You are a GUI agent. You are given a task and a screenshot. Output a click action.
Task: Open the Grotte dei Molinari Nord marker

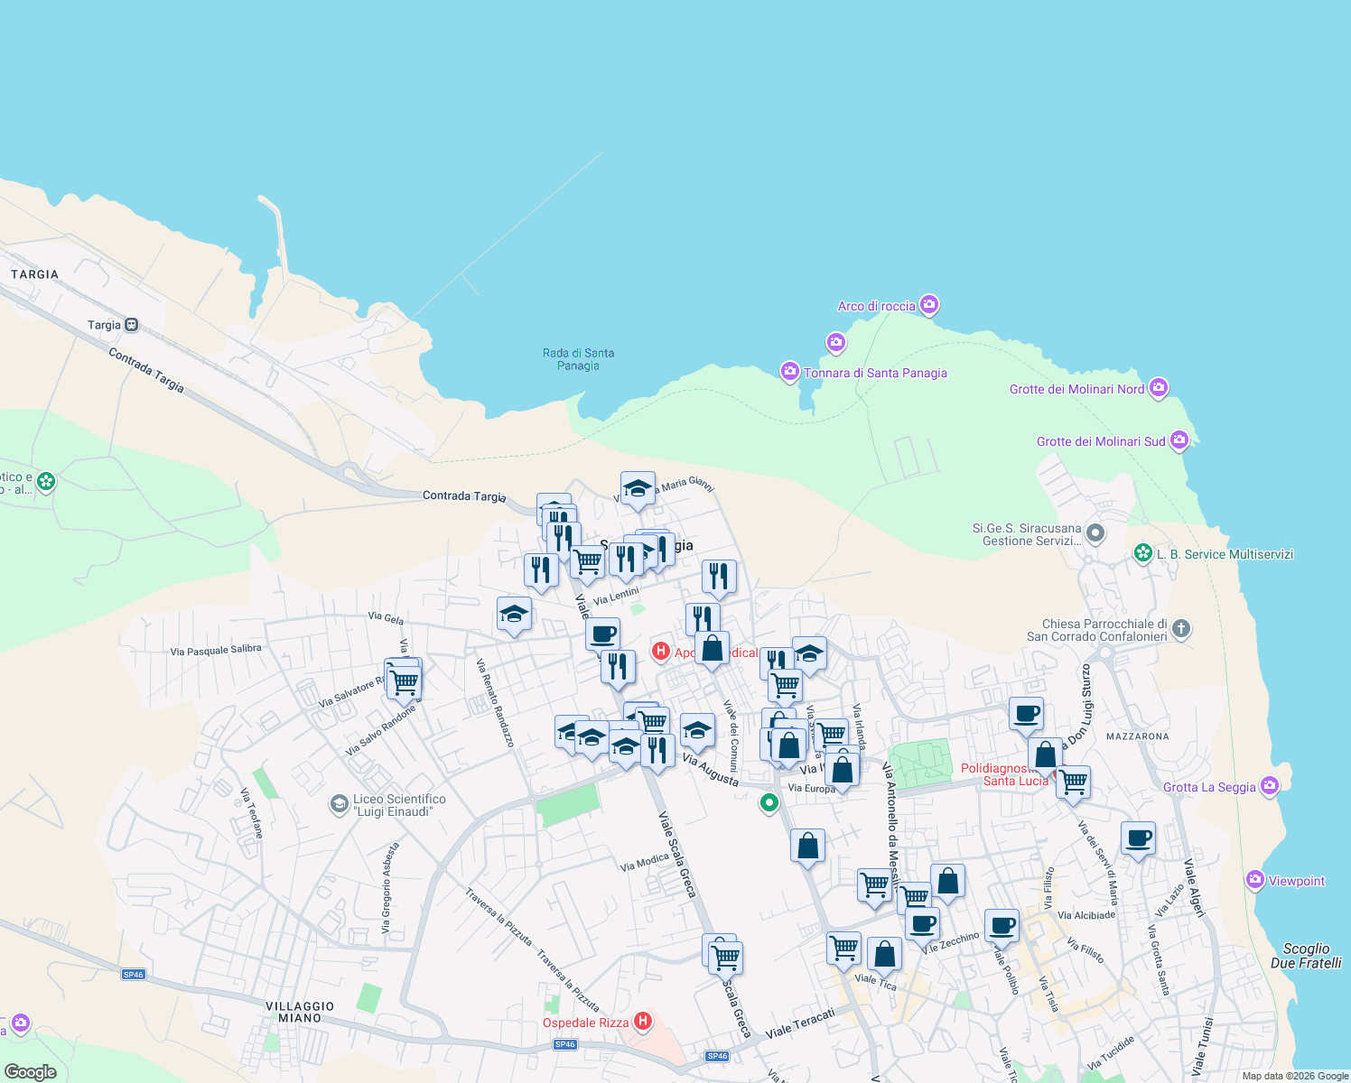[1160, 387]
